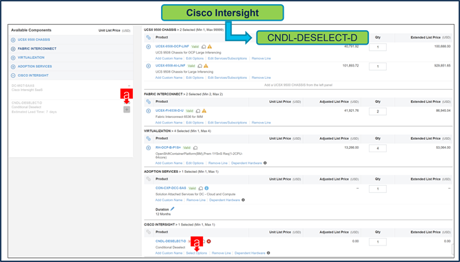Screen dimensions: 460x262
Task: Click Edit Options under RH-OCP-B-P1S
Action: point(195,163)
